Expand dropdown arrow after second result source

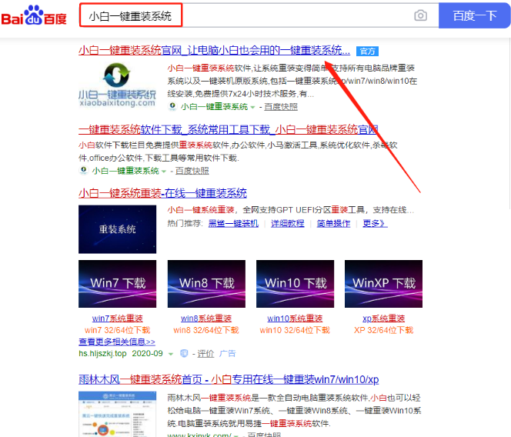[x=164, y=172]
